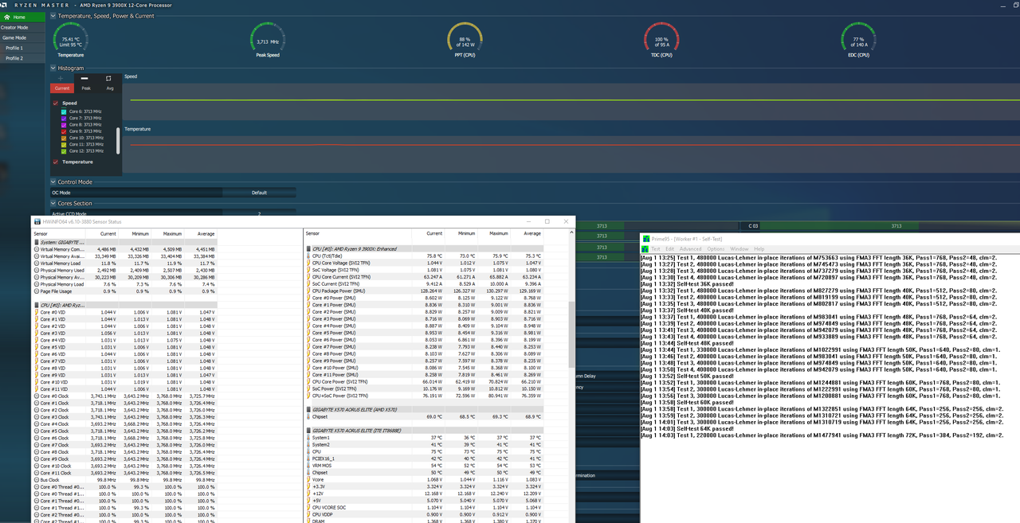This screenshot has width=1020, height=523.
Task: Click the collapse bar icon above Peak
Action: (x=85, y=78)
